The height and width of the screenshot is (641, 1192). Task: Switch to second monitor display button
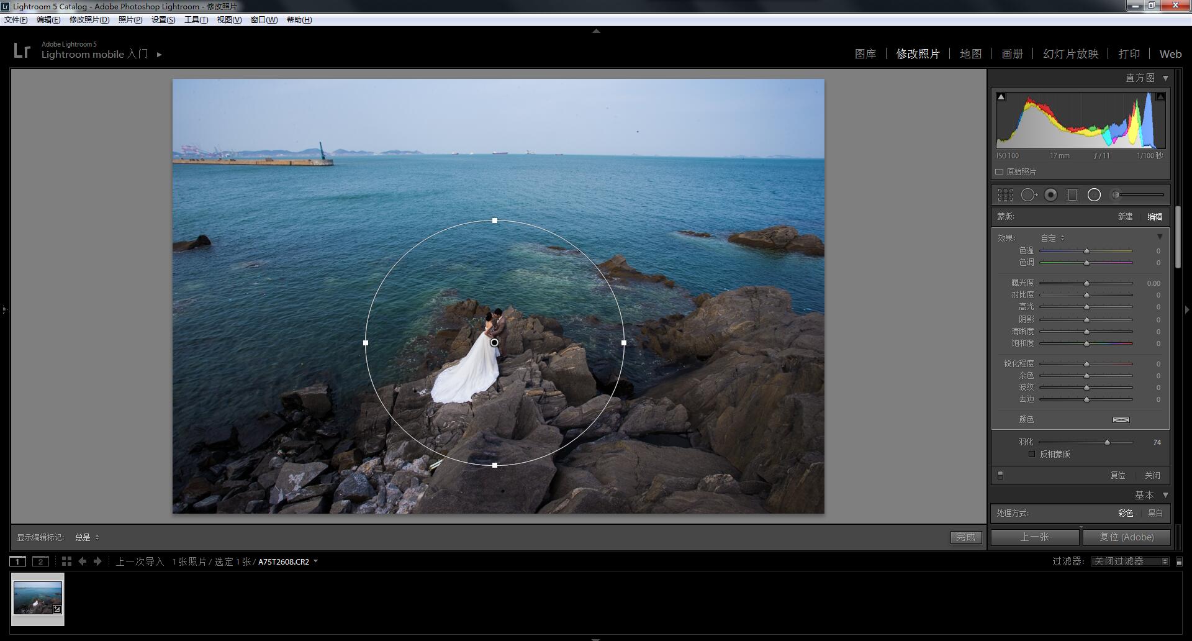pyautogui.click(x=40, y=561)
